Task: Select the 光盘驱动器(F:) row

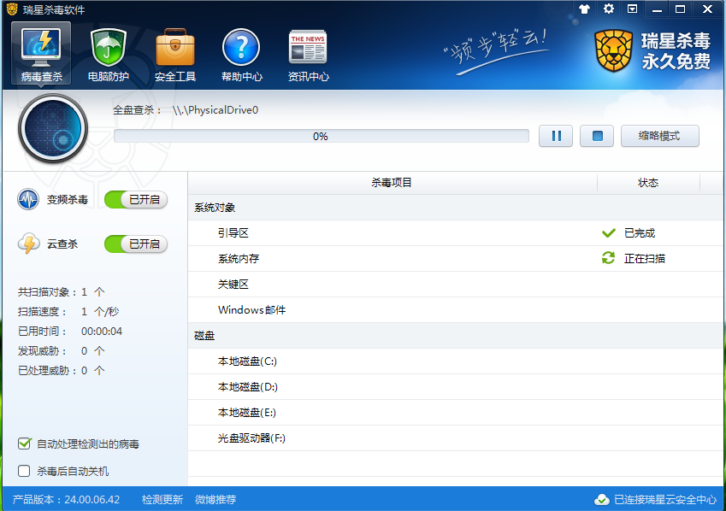Action: (x=455, y=438)
